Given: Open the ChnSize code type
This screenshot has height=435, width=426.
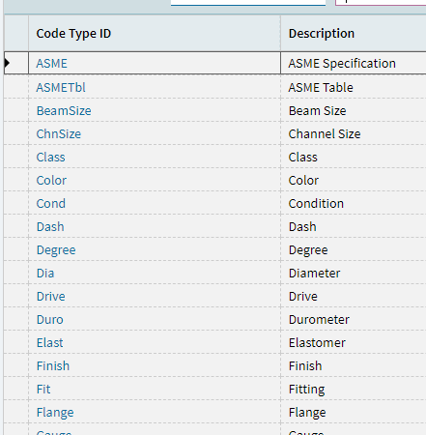Looking at the screenshot, I should pos(59,134).
